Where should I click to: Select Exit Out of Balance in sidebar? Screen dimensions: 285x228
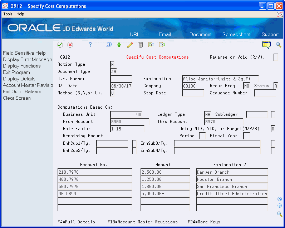click(23, 91)
